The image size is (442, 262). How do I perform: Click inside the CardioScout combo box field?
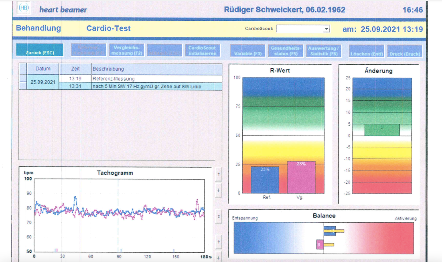click(x=300, y=29)
